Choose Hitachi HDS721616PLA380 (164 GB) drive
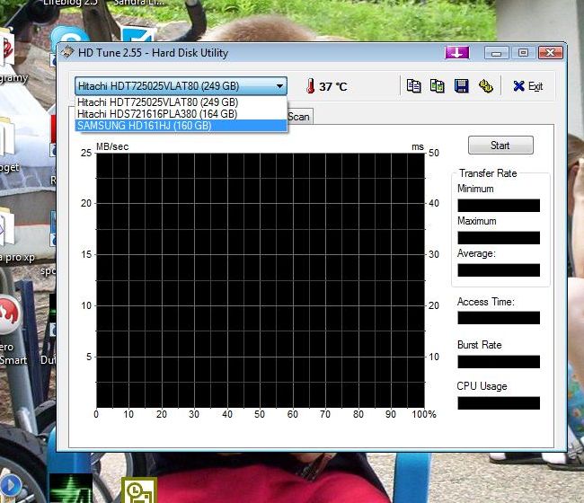Viewport: 584px width, 503px height. [181, 114]
